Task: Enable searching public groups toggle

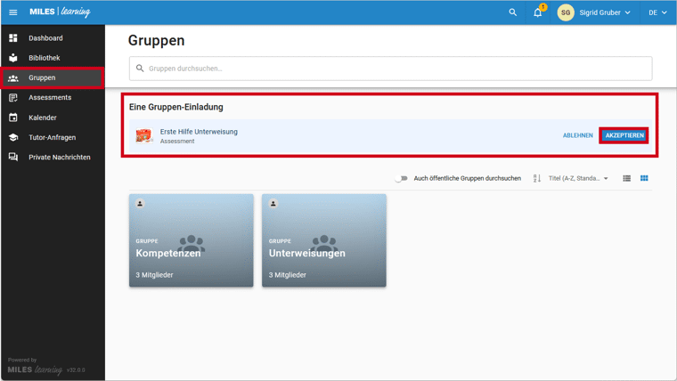Action: 402,178
